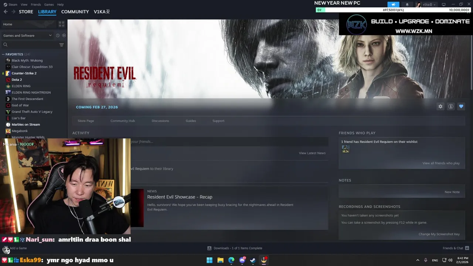Image resolution: width=473 pixels, height=266 pixels.
Task: Click the recent activity clock icon
Action: (x=58, y=35)
